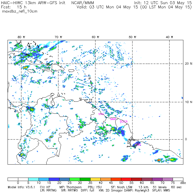
Task: Click the 'Fcst: 15 h' forecast hour text
Action: [14, 7]
